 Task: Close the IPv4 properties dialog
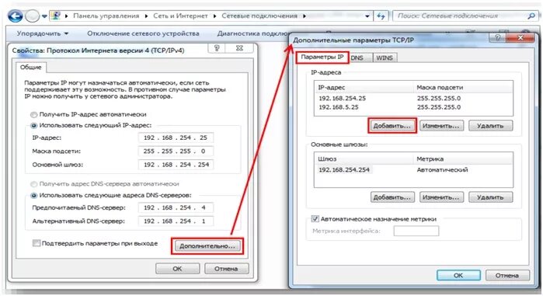[x=239, y=48]
